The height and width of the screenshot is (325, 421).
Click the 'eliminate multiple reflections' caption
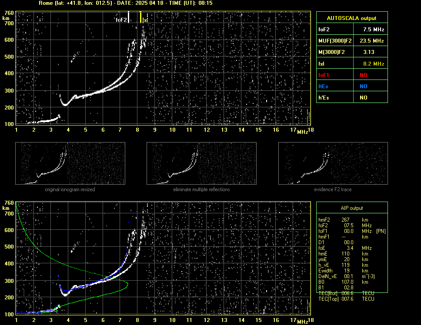coord(201,189)
